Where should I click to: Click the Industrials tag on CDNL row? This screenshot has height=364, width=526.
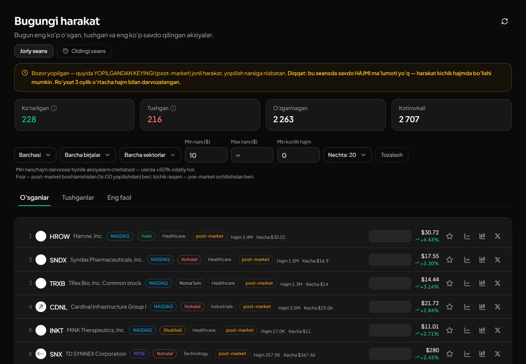(x=222, y=307)
